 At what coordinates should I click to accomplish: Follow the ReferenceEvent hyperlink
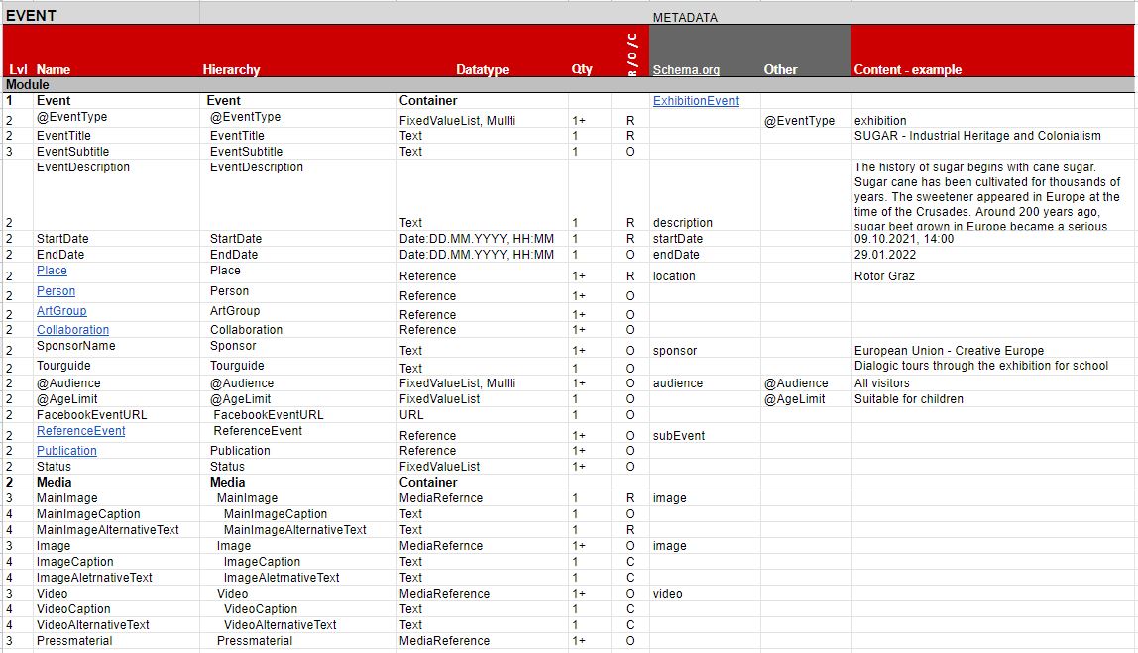79,430
